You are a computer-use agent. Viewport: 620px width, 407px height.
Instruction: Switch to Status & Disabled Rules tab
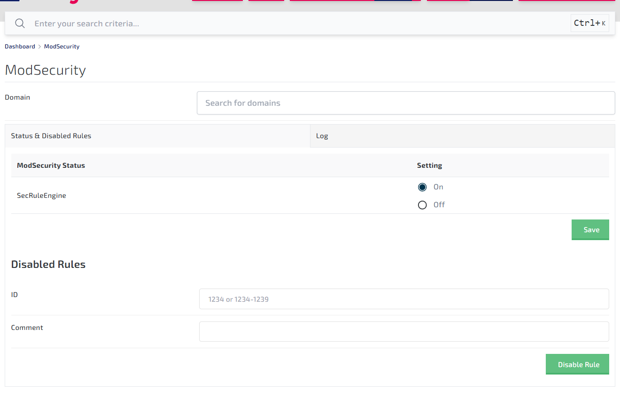click(157, 136)
